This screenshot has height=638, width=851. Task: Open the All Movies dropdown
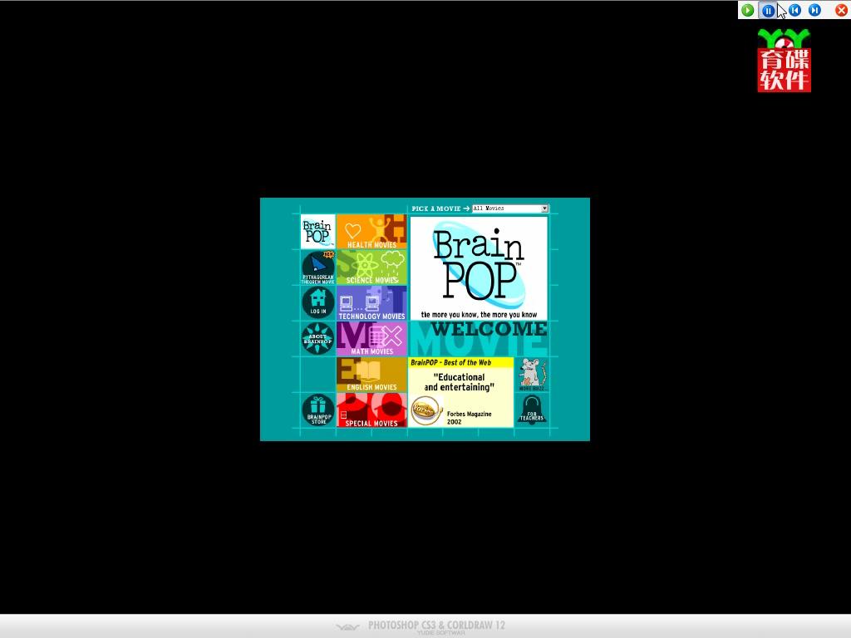point(510,209)
